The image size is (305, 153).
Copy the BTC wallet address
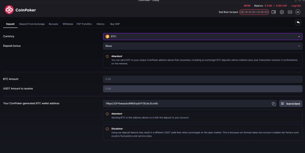point(274,104)
